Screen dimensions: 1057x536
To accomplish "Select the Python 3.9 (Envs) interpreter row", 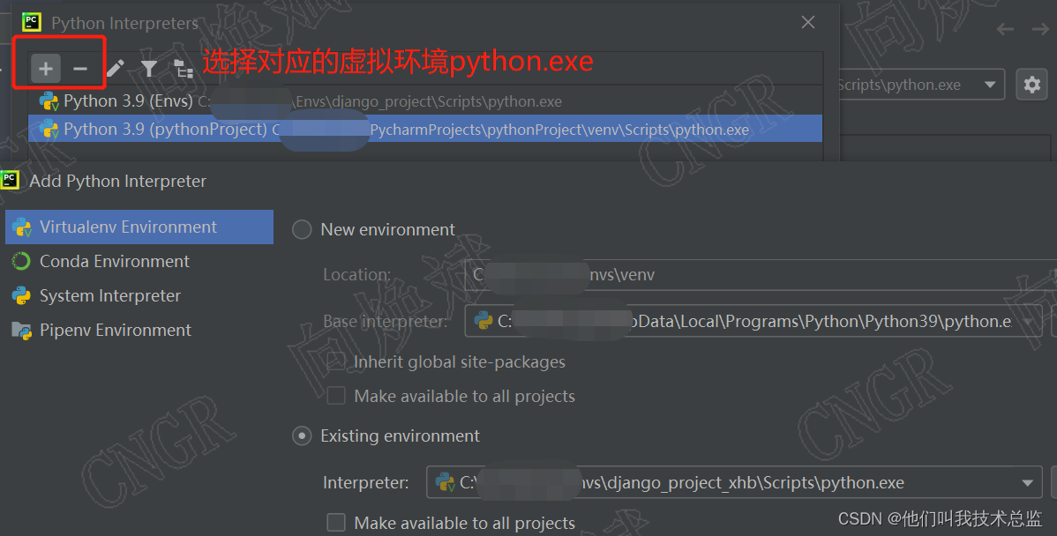I will click(x=424, y=101).
